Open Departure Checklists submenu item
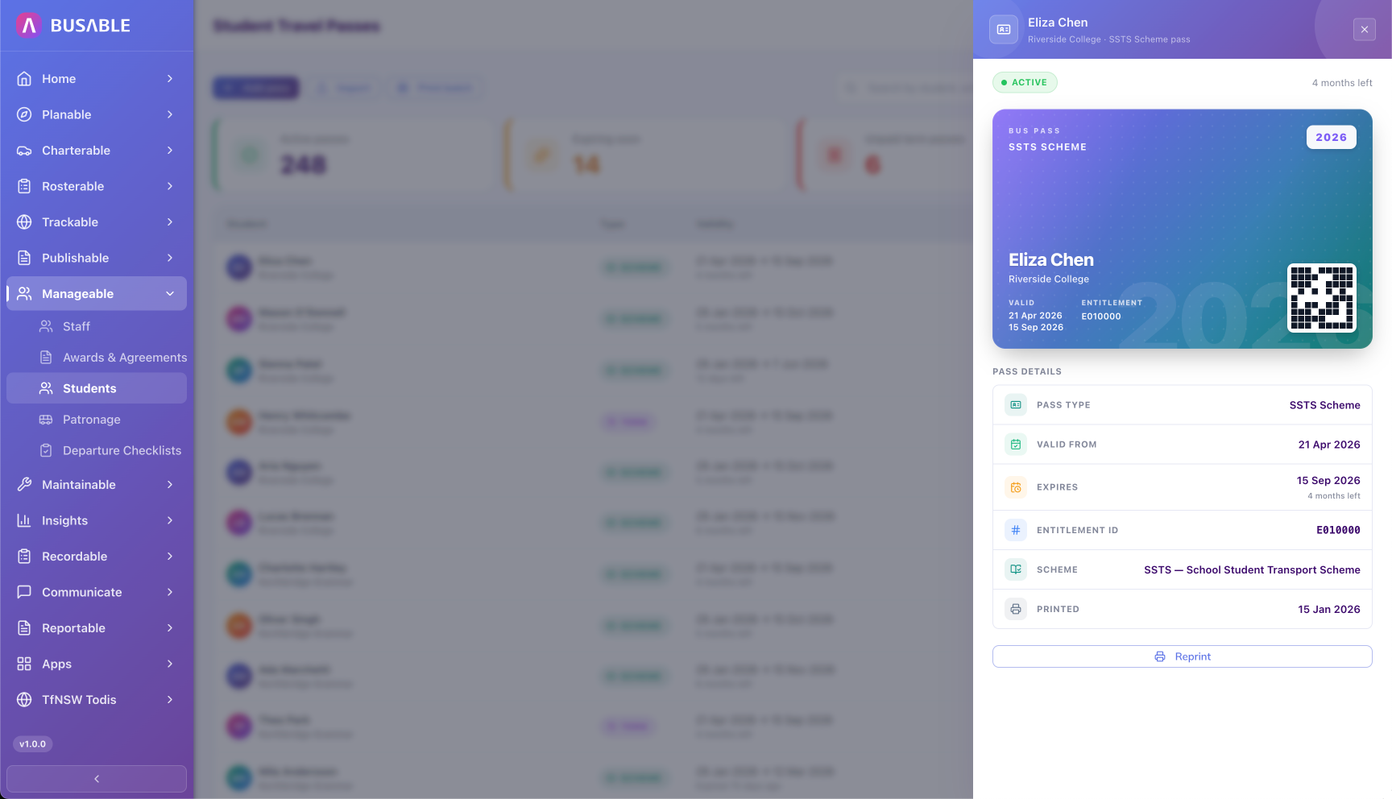This screenshot has width=1392, height=799. coord(97,450)
